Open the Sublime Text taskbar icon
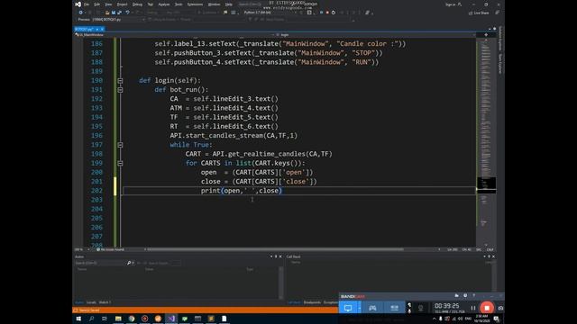Viewport: 577px width, 324px height. [211, 319]
